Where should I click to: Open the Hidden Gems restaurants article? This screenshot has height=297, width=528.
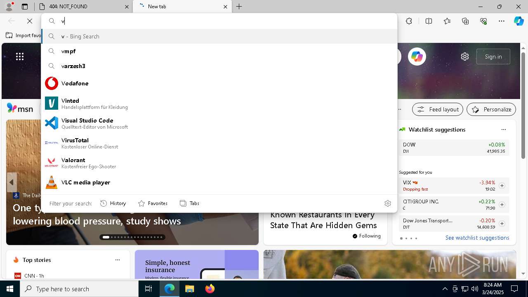pos(323,220)
